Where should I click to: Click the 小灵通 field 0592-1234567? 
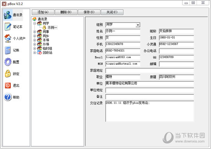[176, 44]
